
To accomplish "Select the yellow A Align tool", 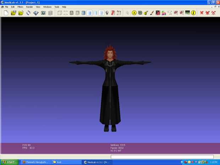I will tap(134, 13).
